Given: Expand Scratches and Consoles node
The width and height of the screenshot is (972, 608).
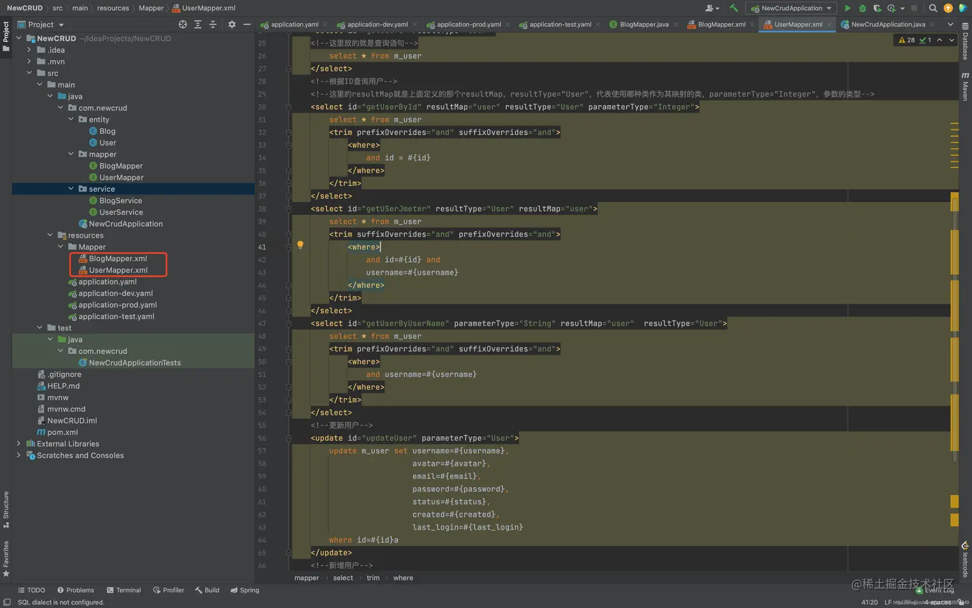Looking at the screenshot, I should [x=19, y=455].
